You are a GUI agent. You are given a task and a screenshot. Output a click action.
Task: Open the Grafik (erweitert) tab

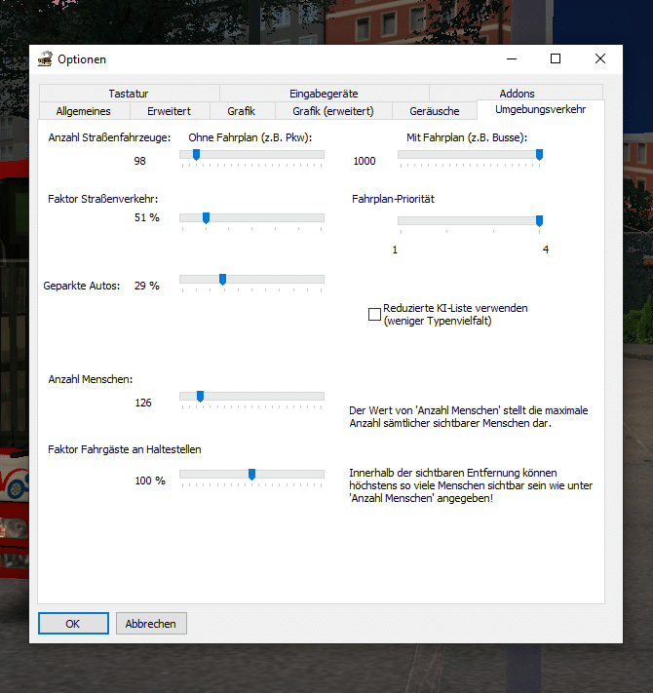point(331,111)
